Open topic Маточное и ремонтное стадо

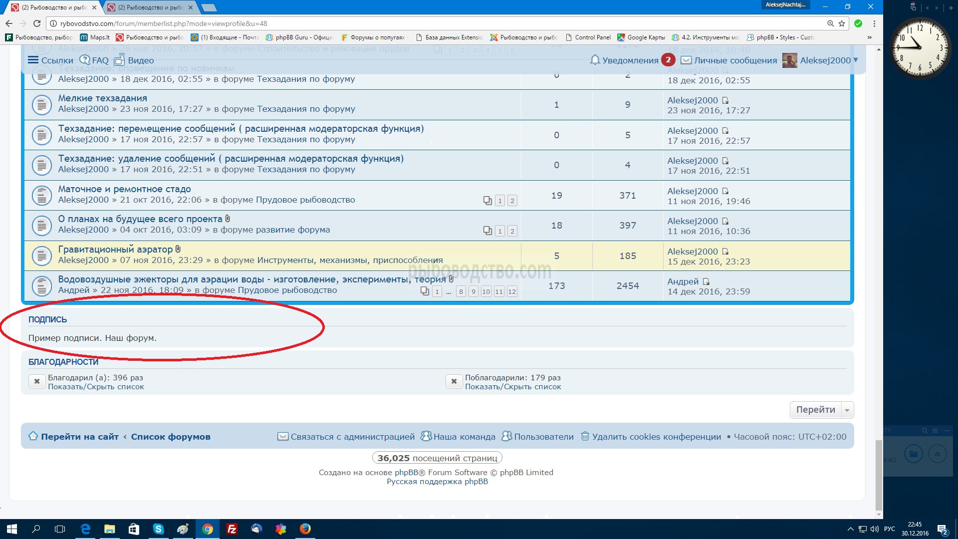(124, 189)
